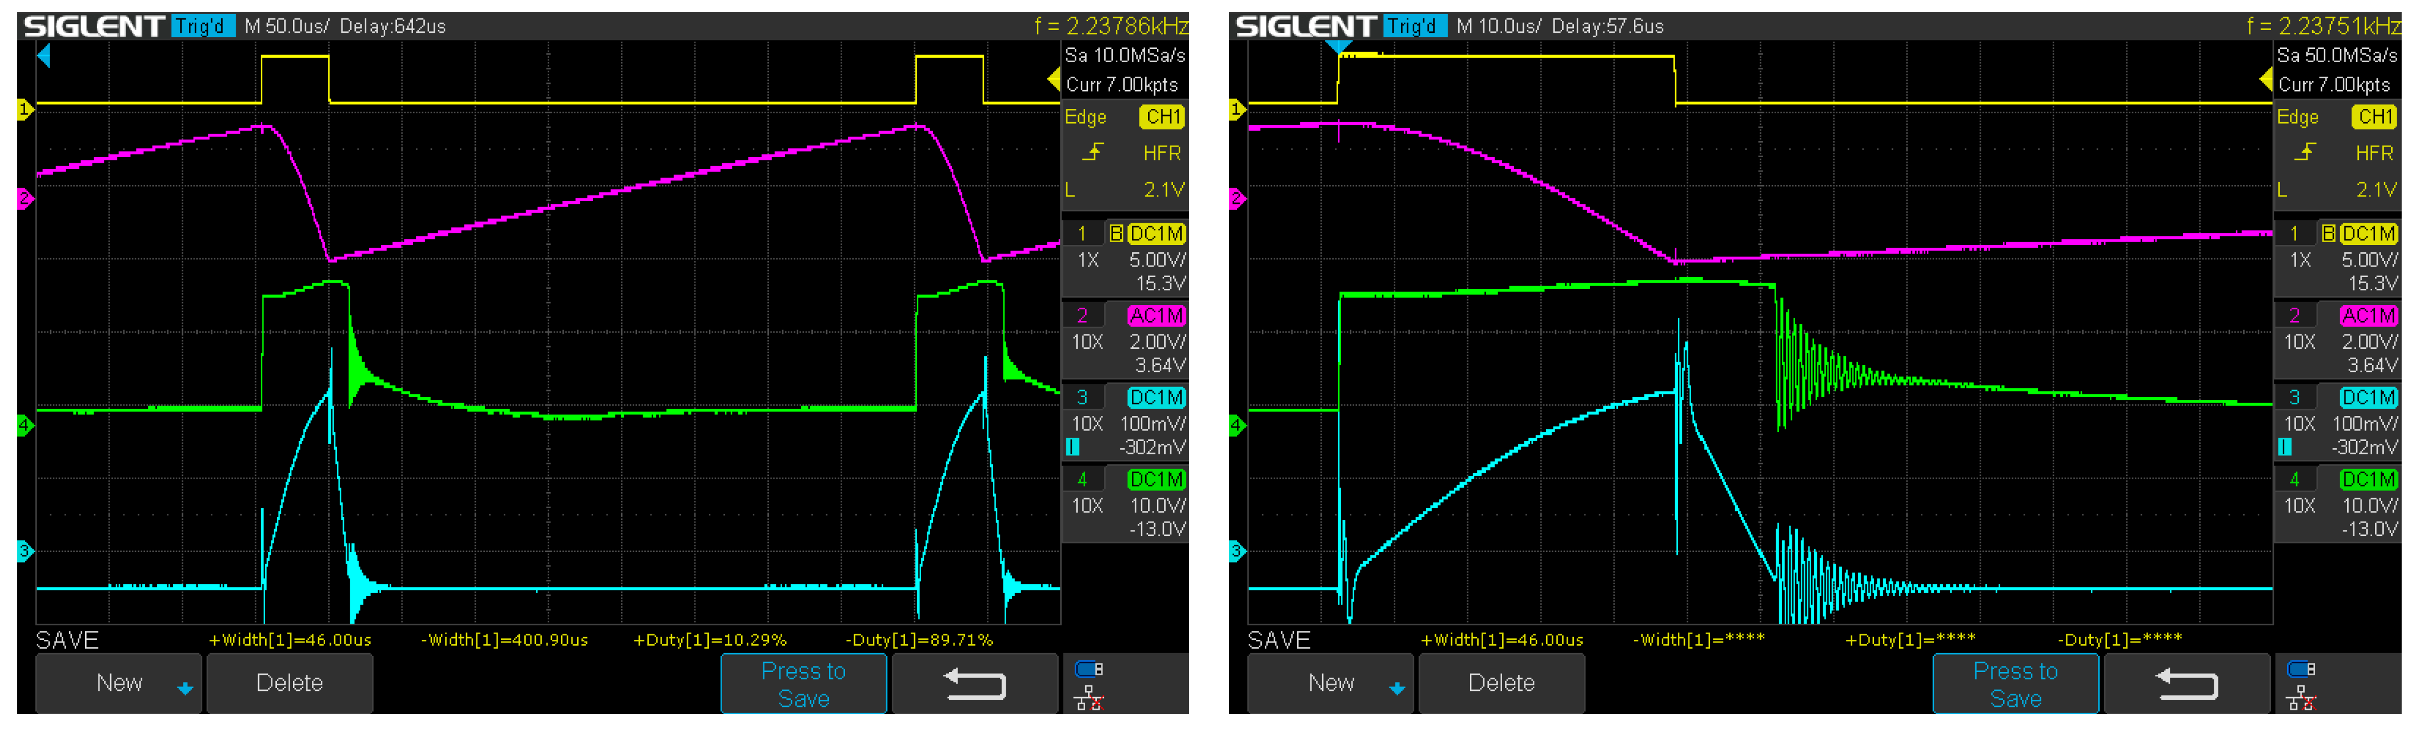Click the rising edge trigger icon, left scope
The width and height of the screenshot is (2415, 732).
(1093, 153)
